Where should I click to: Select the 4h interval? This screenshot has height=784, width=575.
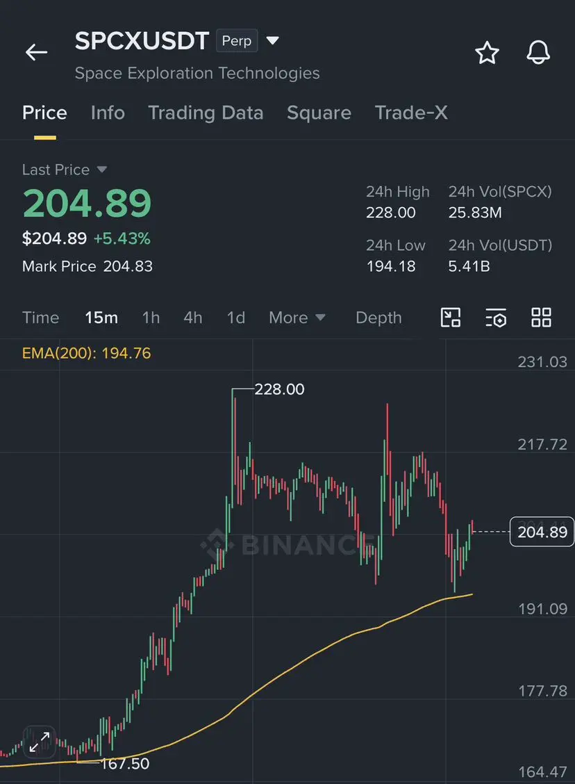(193, 318)
